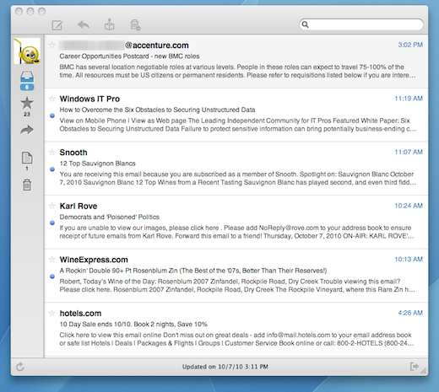Click the account avatar picture
Image resolution: width=439 pixels, height=392 pixels.
tap(27, 51)
